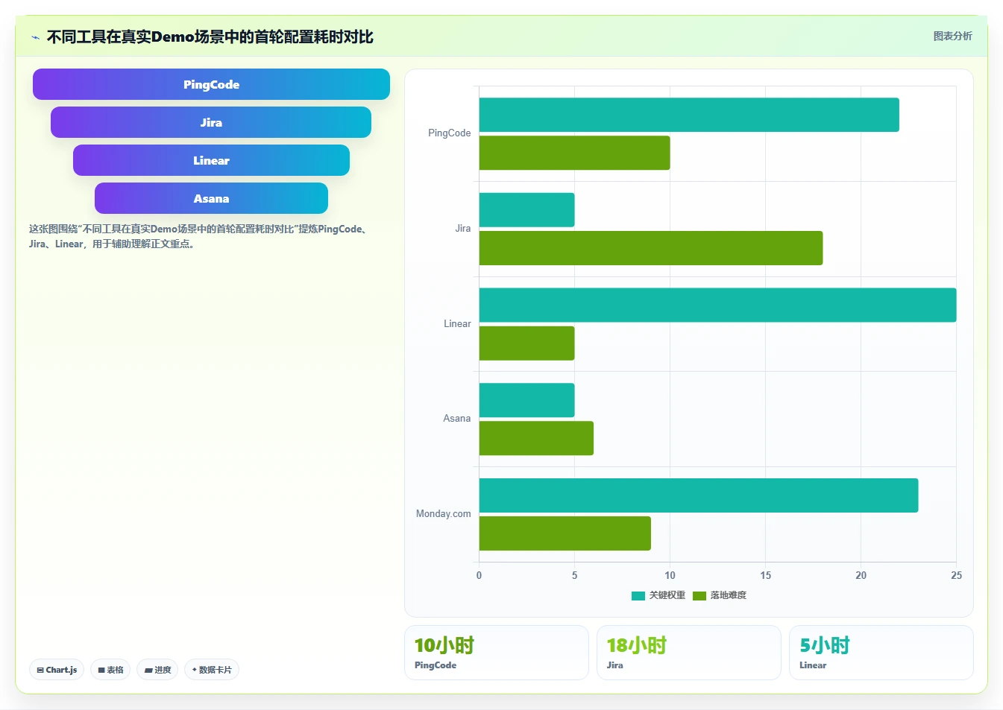Click the x-axis value 0
This screenshot has height=710, width=1003.
tap(479, 575)
